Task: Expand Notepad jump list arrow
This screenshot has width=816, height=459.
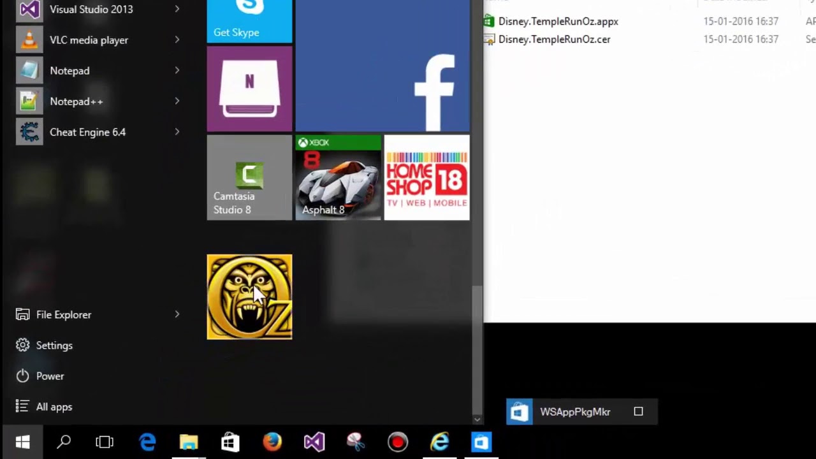Action: point(177,70)
